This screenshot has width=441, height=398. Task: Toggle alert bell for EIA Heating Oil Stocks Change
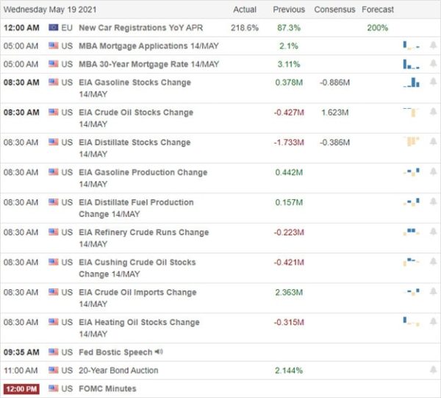coord(432,322)
